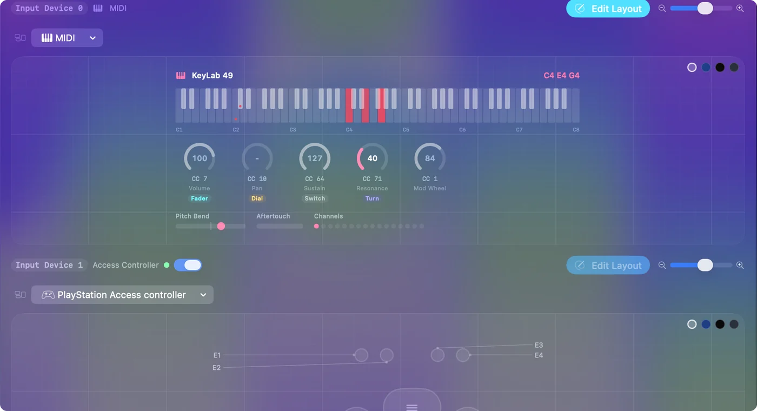Click the CC 71 Resonance knob
This screenshot has height=411, width=757.
(372, 158)
